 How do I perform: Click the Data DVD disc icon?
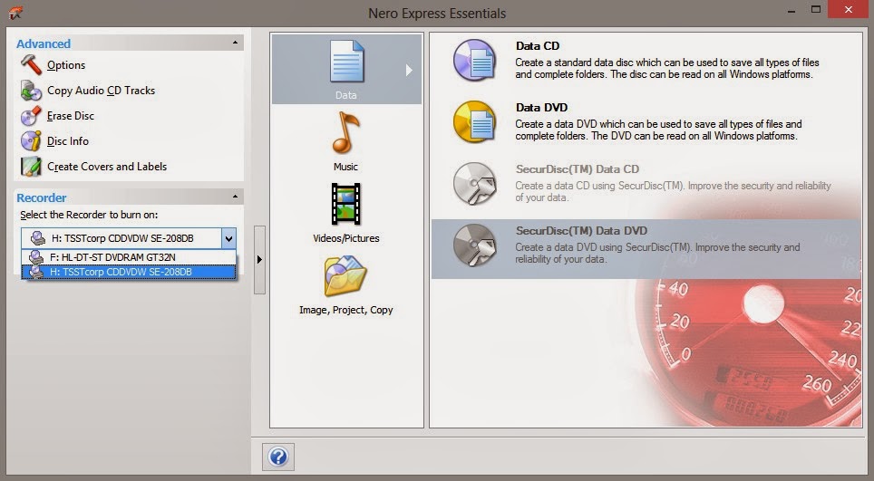[474, 122]
